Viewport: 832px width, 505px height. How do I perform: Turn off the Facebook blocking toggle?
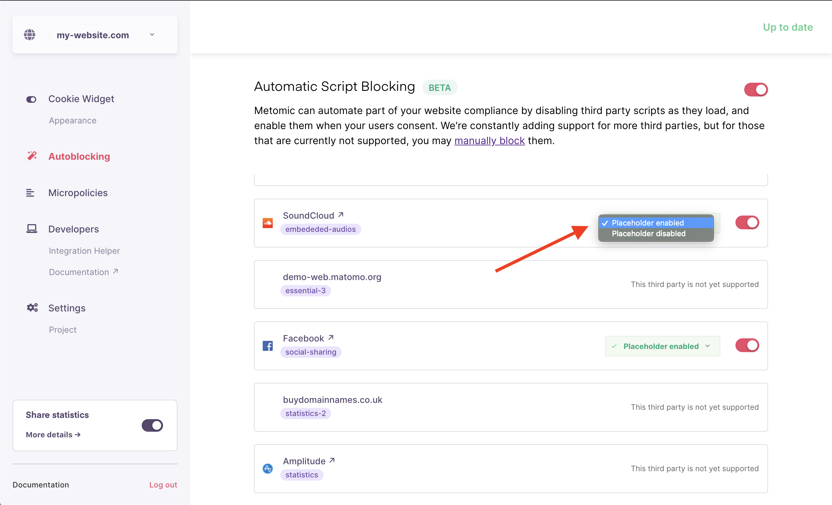click(747, 346)
